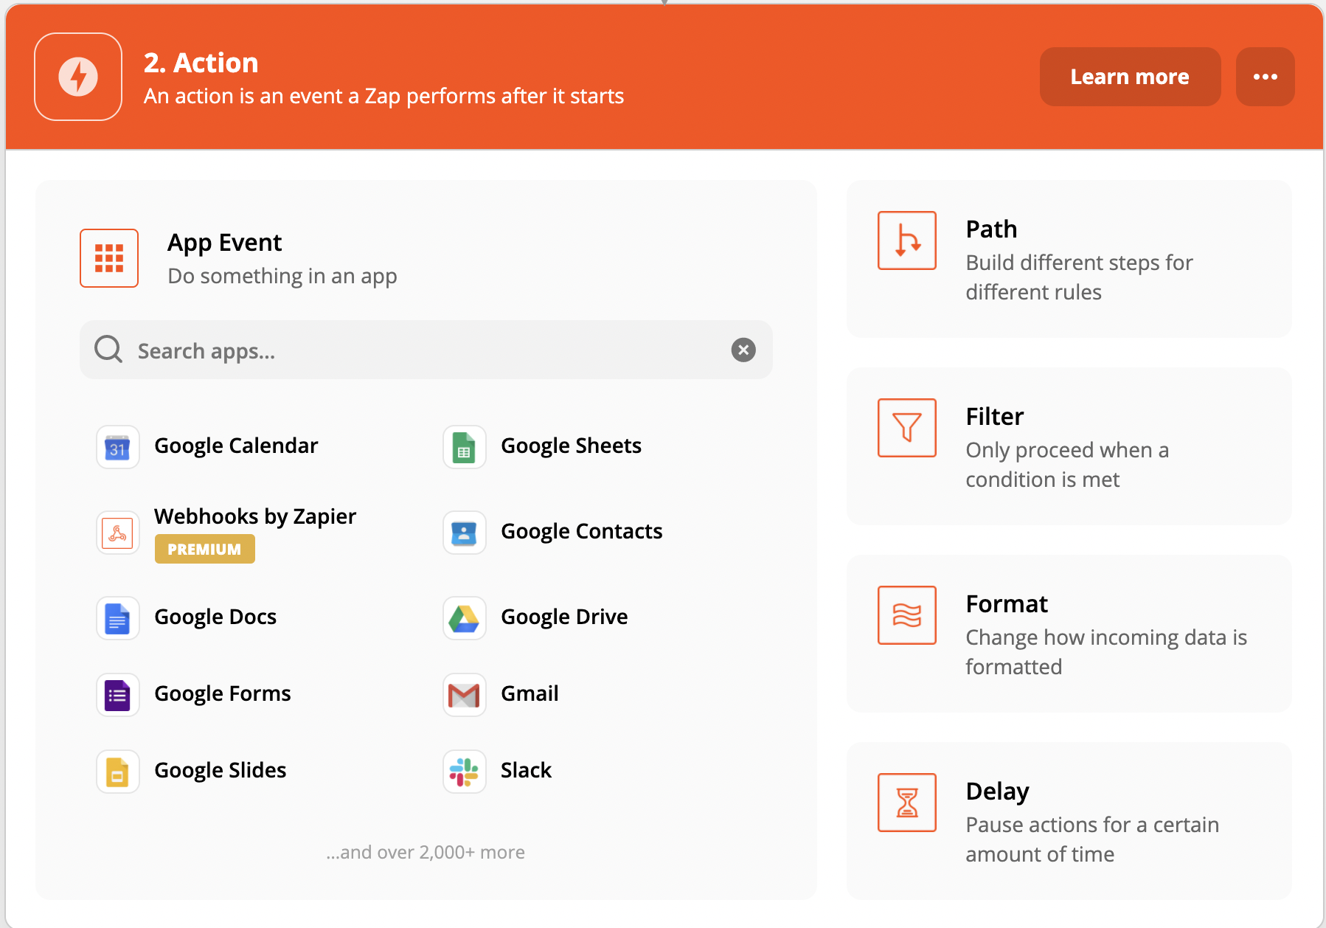Choose Google Slides label
This screenshot has height=928, width=1326.
click(221, 770)
